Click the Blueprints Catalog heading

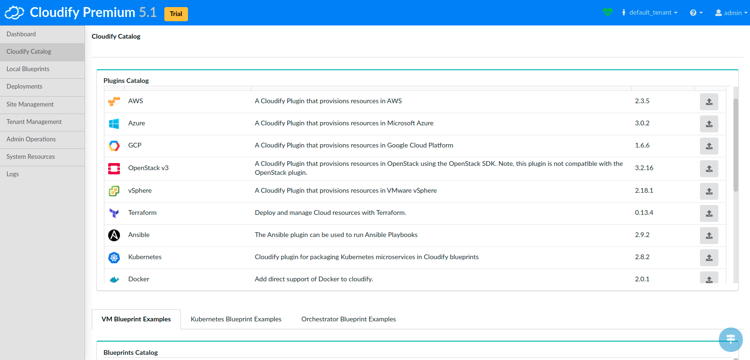point(130,352)
